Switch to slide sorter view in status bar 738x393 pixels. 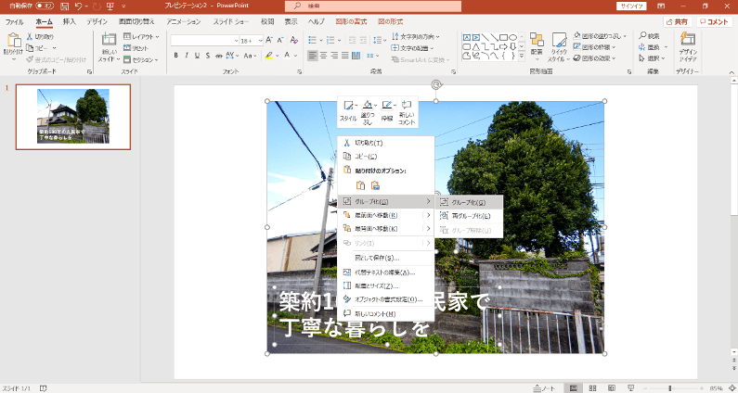(593, 387)
